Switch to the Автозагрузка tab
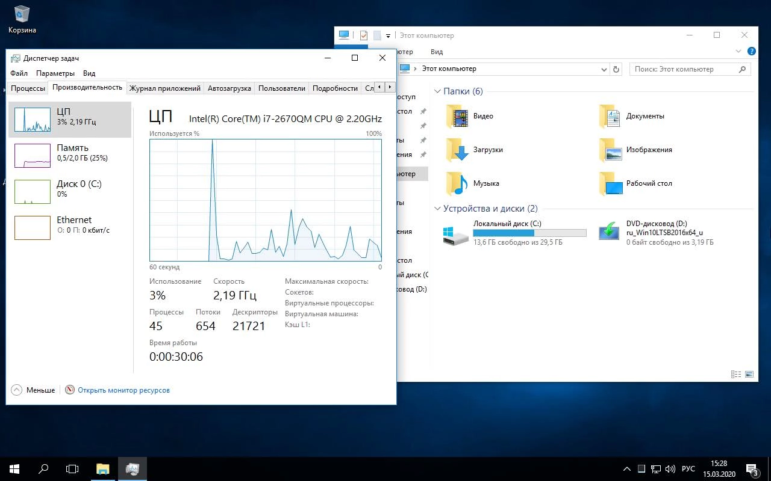Screen dimensions: 771x481 229,88
